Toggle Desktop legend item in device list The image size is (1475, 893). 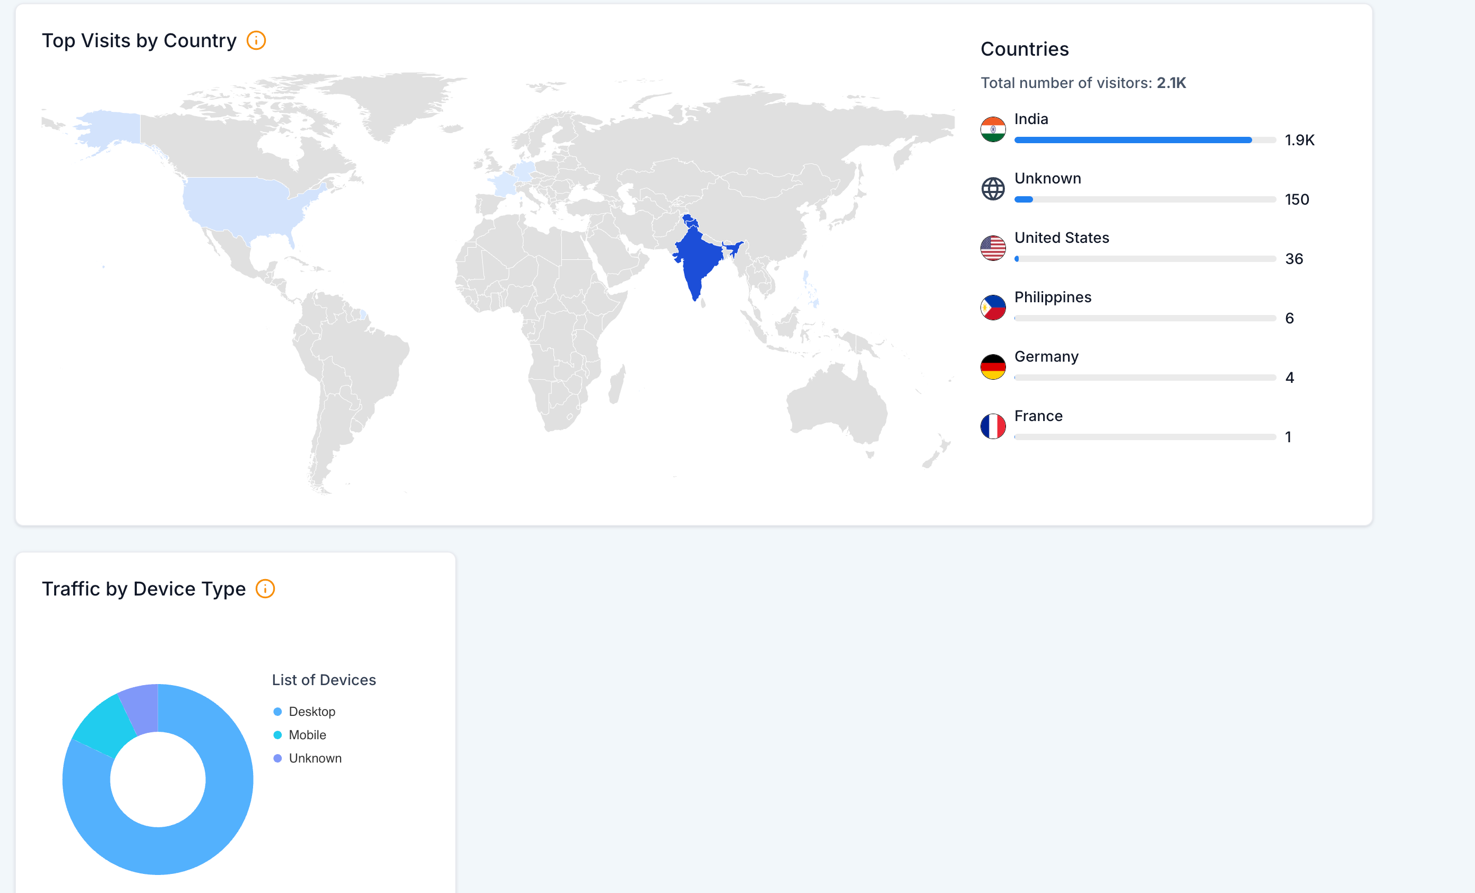pyautogui.click(x=311, y=712)
